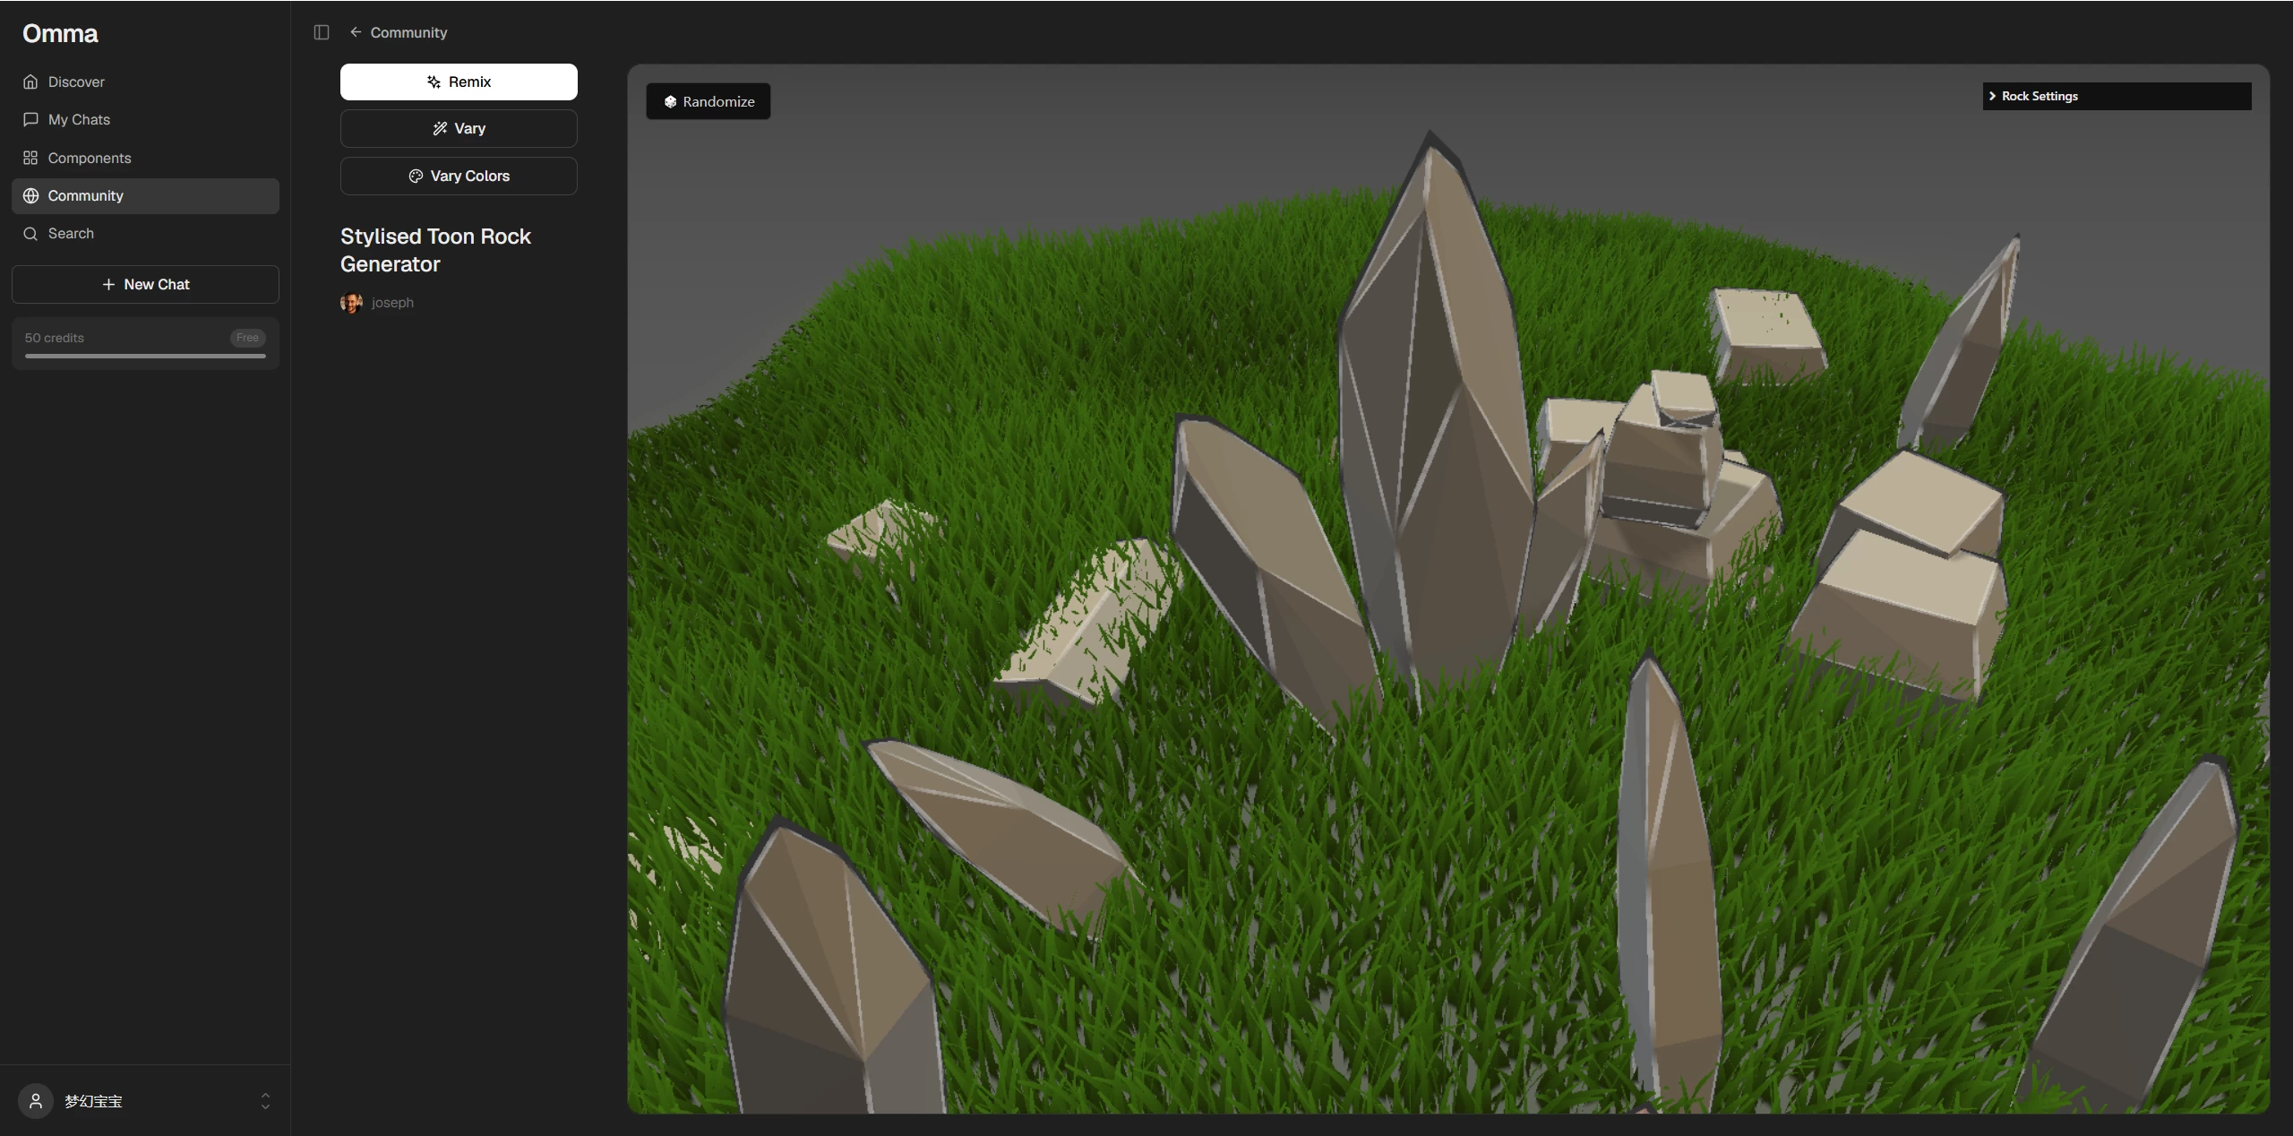This screenshot has width=2293, height=1136.
Task: Click the Remix button
Action: pos(459,82)
